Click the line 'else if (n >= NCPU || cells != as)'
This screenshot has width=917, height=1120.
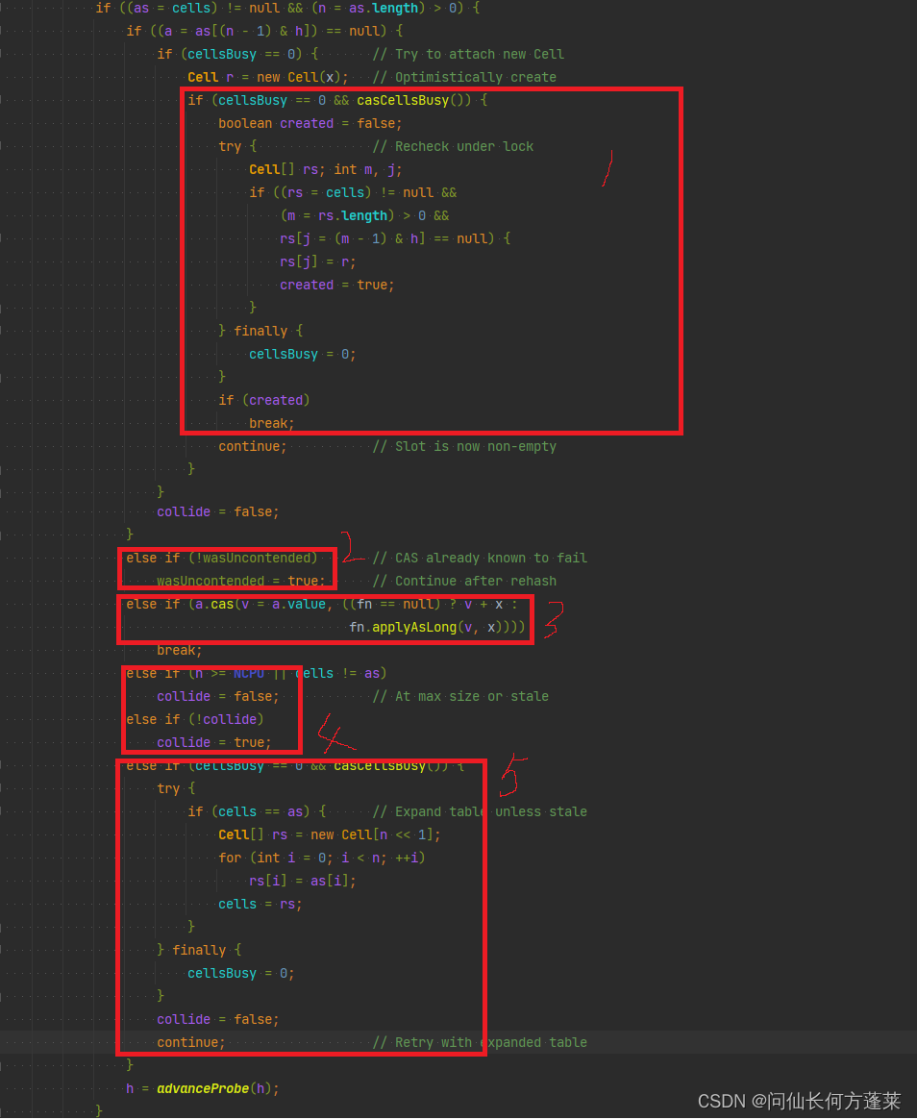pyautogui.click(x=257, y=674)
